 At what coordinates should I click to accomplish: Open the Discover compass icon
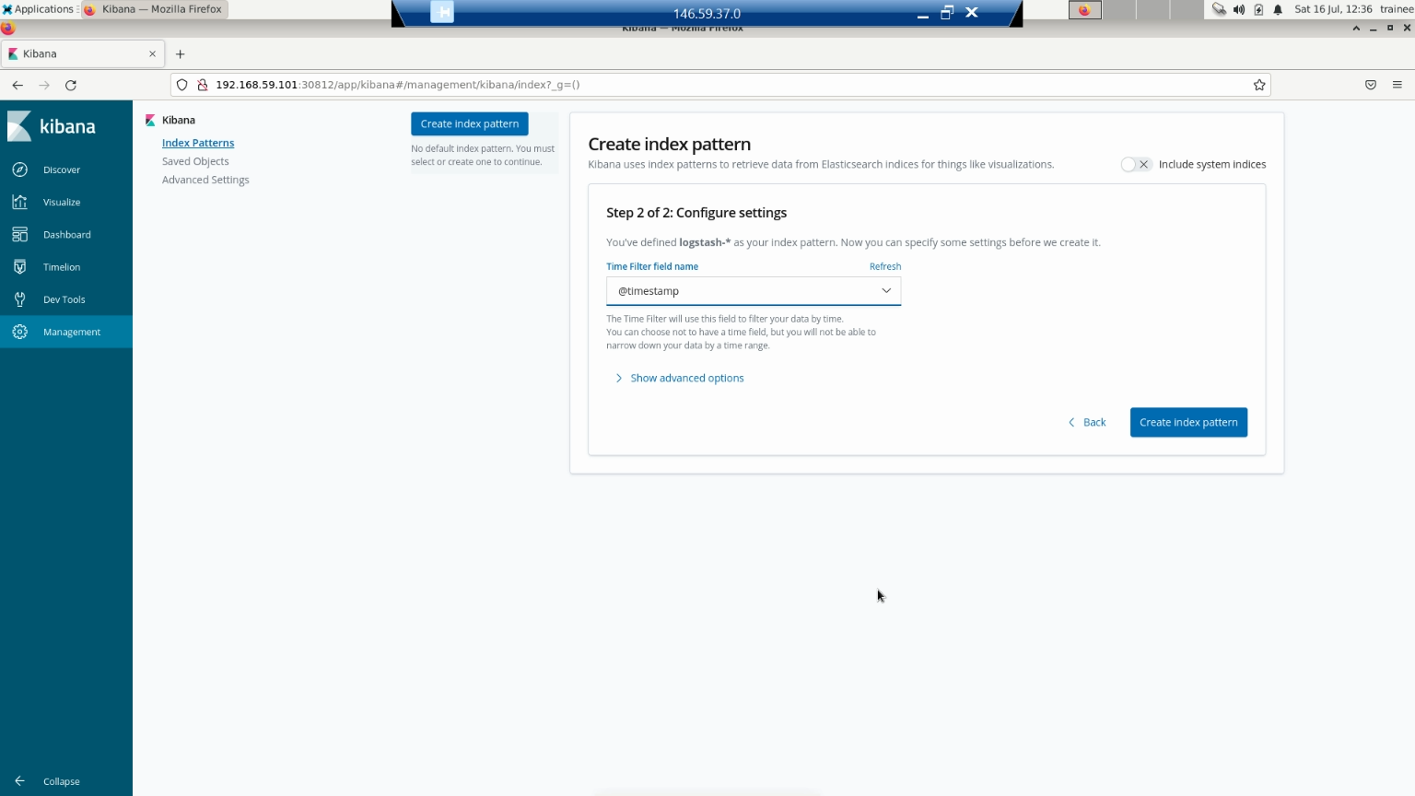[20, 170]
